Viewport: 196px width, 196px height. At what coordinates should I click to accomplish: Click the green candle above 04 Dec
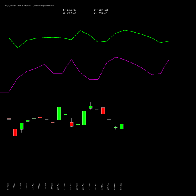coord(122,127)
